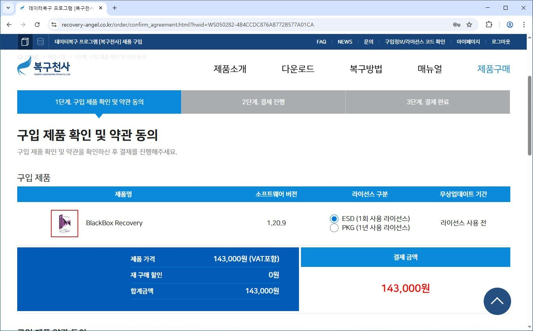Click the 제품명 column header
This screenshot has width=533, height=331.
click(x=123, y=194)
